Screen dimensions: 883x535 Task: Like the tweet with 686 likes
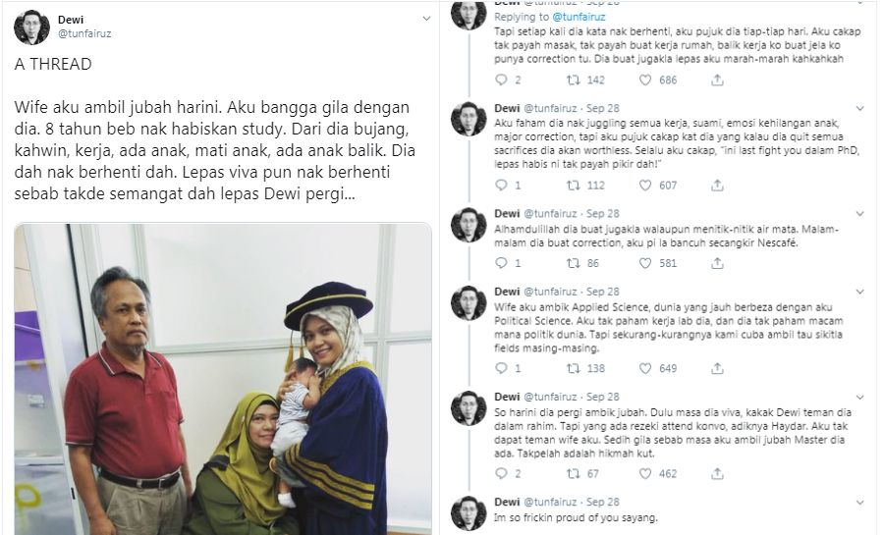pyautogui.click(x=645, y=80)
